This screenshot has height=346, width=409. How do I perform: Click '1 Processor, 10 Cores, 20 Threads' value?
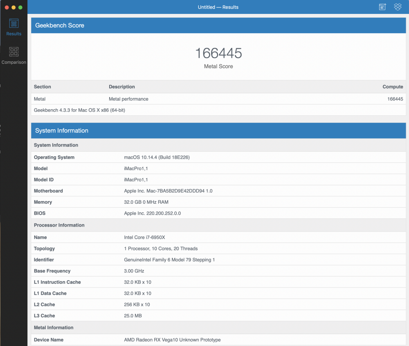tap(161, 249)
